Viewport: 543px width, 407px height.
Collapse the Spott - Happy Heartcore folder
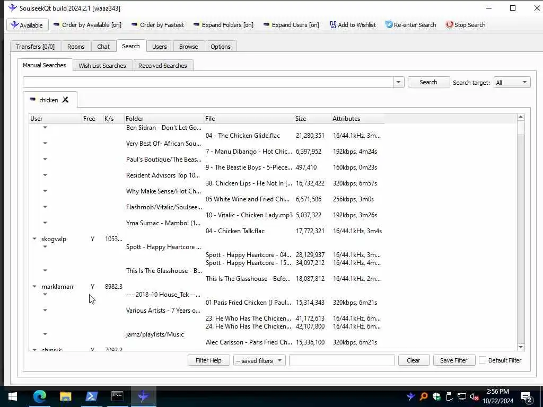(x=45, y=247)
